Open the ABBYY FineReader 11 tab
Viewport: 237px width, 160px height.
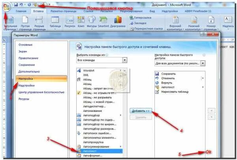(x=198, y=11)
